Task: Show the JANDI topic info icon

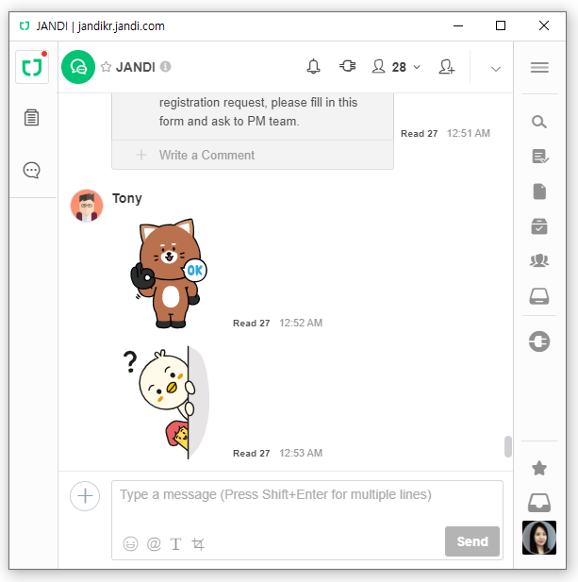Action: (x=165, y=67)
